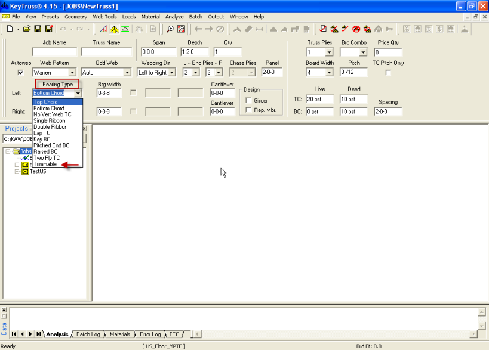The width and height of the screenshot is (489, 350).
Task: Open the Analyze menu
Action: tap(174, 17)
